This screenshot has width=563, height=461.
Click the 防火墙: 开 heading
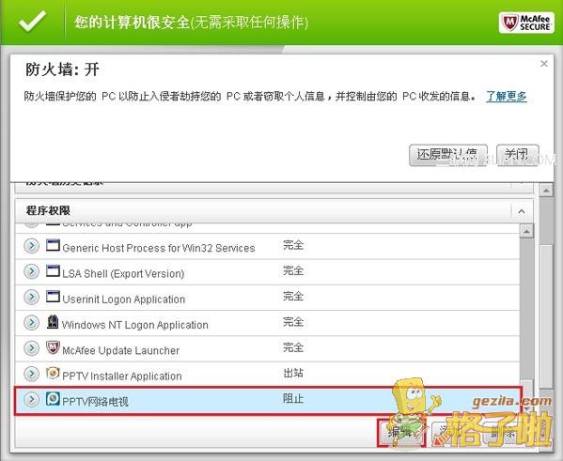click(62, 69)
